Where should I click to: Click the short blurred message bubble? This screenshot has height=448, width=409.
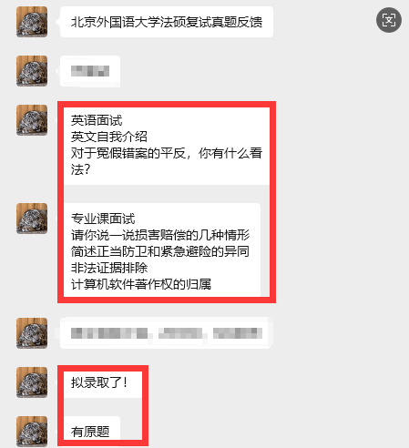90,71
